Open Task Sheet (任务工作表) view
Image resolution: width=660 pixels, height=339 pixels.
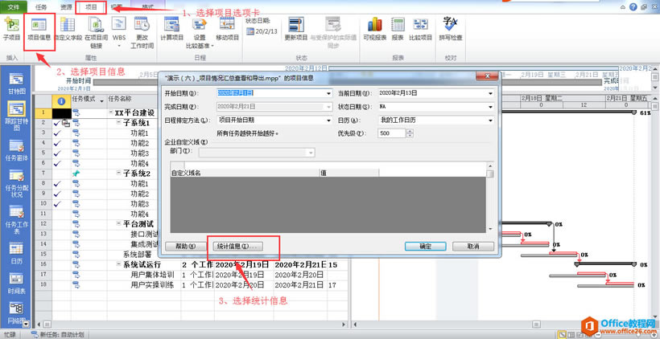pos(16,221)
